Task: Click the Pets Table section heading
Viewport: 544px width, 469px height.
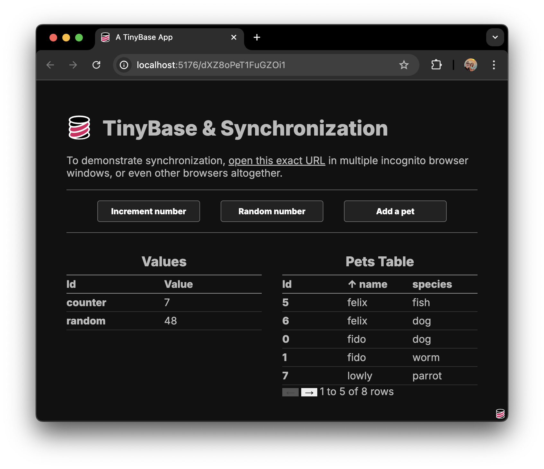Action: tap(380, 261)
